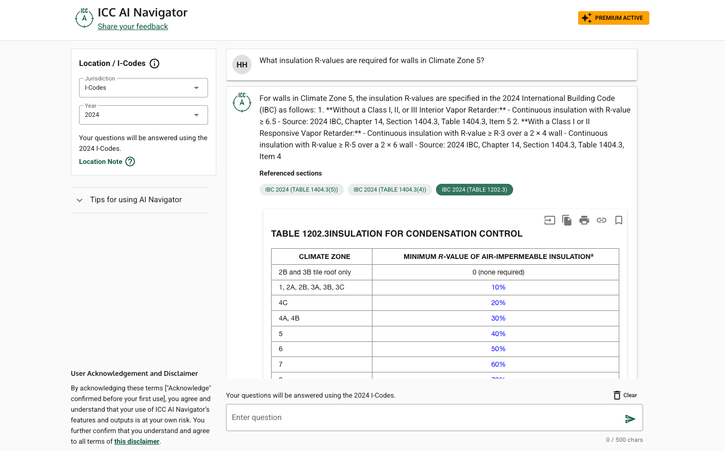The width and height of the screenshot is (725, 451).
Task: Bookmark Table 1202.3 section
Action: pyautogui.click(x=619, y=220)
